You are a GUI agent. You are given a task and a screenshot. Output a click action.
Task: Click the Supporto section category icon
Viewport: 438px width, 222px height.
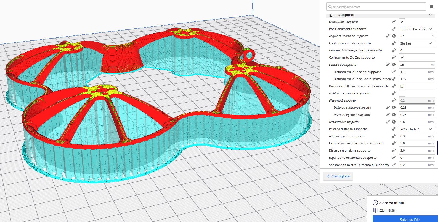coord(331,15)
